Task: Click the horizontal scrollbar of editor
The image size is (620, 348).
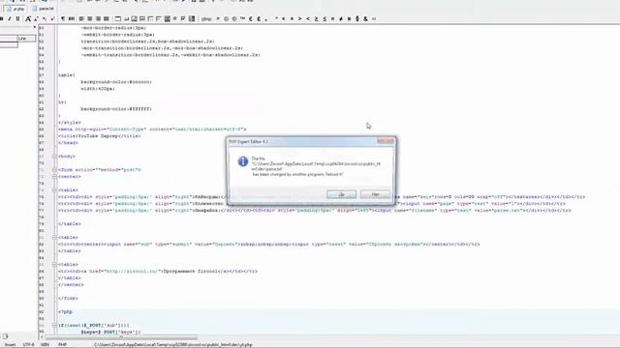Action: 121,337
